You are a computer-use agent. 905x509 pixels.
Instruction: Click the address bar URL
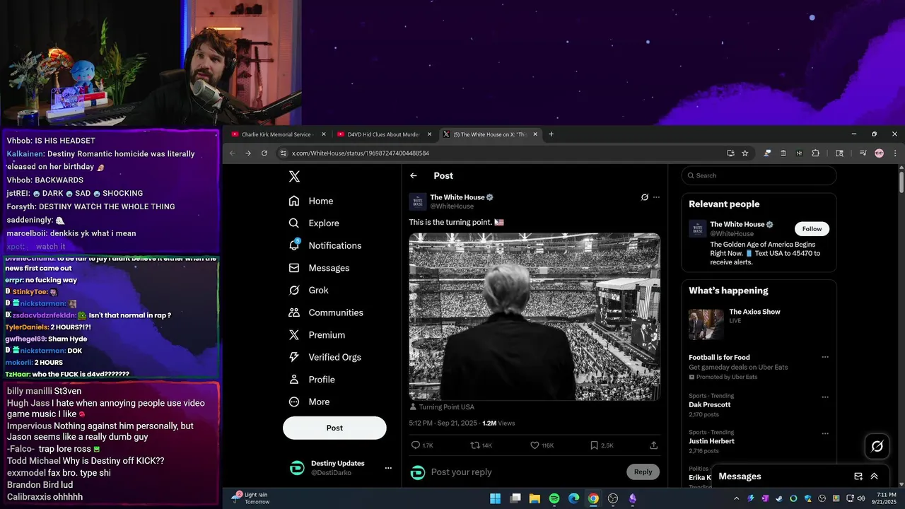tap(361, 153)
